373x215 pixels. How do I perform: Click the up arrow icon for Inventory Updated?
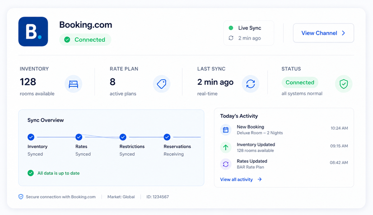226,147
